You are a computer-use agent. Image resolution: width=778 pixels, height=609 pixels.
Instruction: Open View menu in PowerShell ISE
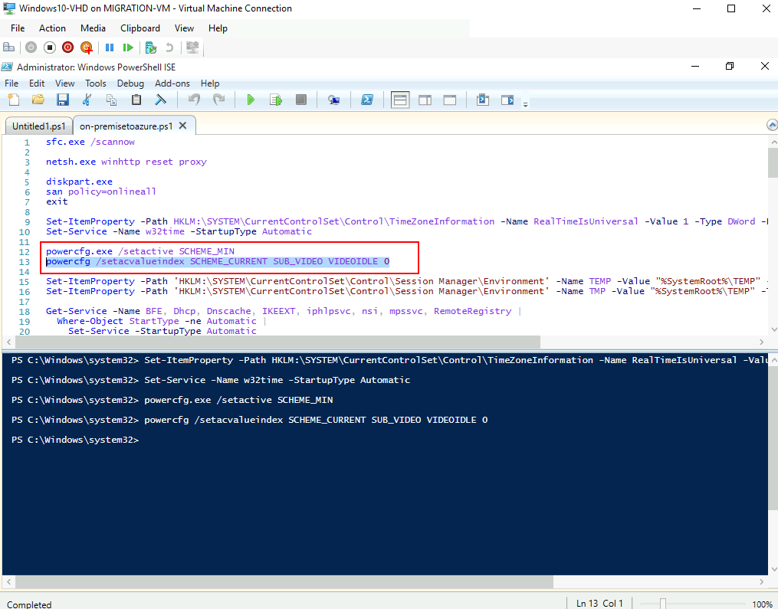click(65, 83)
